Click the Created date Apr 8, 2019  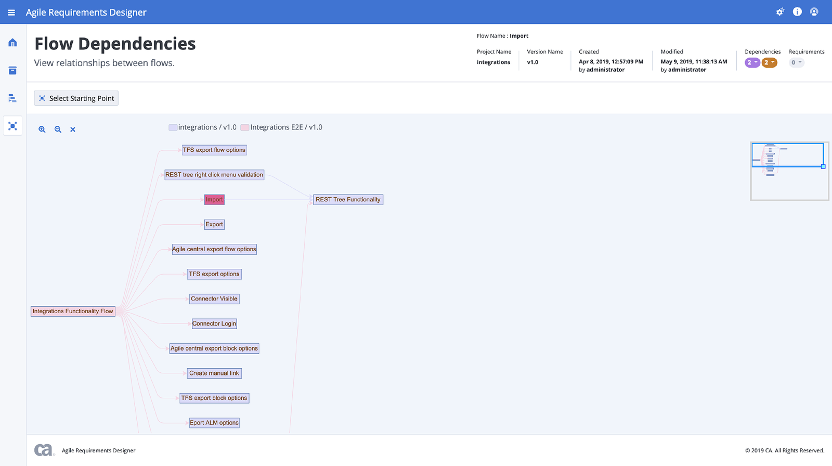tap(611, 61)
